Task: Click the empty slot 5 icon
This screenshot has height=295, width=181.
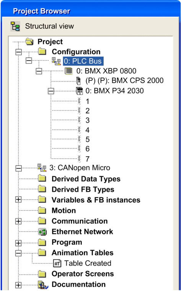Action: coord(79,139)
